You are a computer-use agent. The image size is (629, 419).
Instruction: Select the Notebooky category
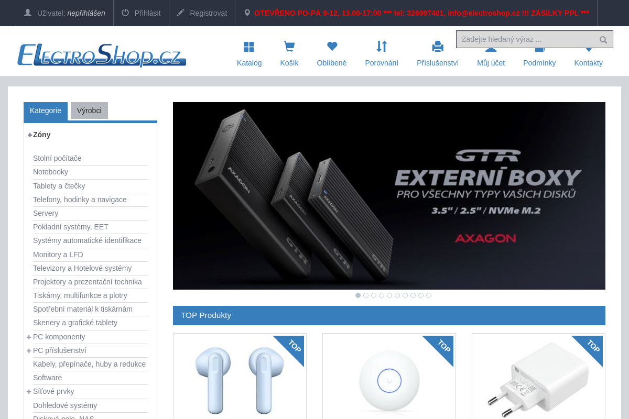(50, 172)
